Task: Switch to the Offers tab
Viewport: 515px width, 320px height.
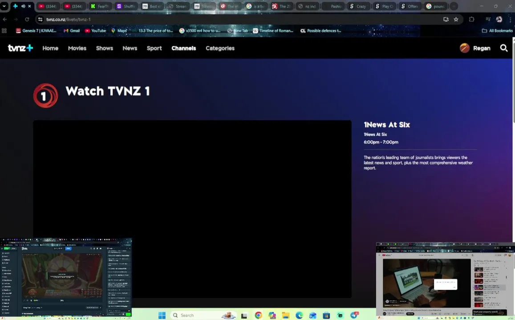Action: coord(410,6)
